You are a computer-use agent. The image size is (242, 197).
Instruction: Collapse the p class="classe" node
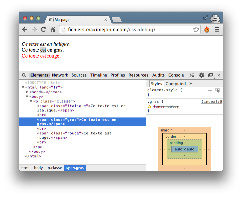click(x=31, y=101)
